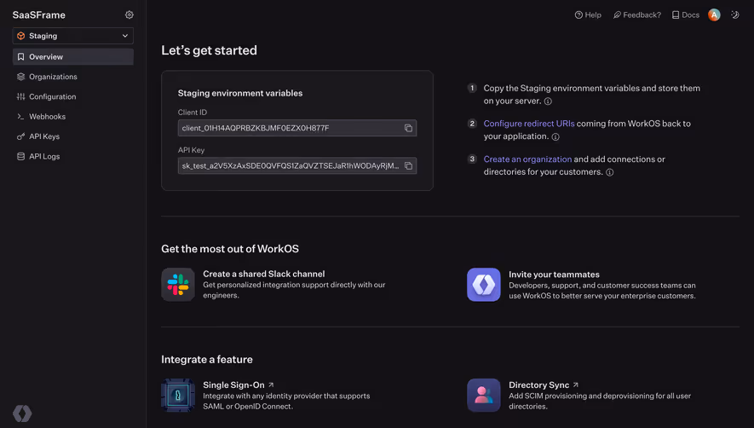Screen dimensions: 754x428
Task: Copy the Client ID value
Action: coord(408,128)
